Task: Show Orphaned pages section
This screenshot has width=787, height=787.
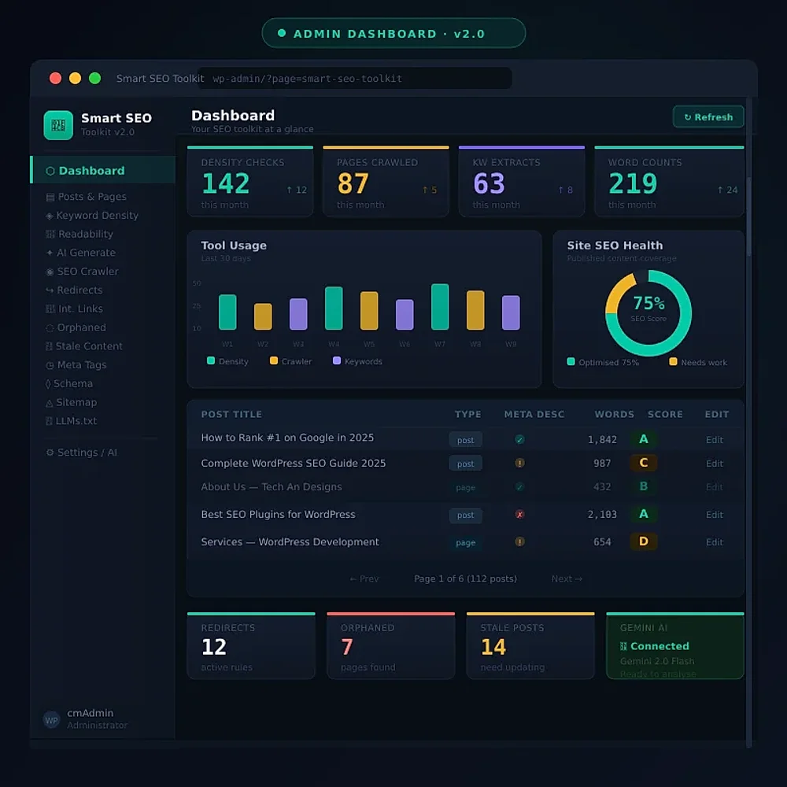Action: pyautogui.click(x=76, y=327)
